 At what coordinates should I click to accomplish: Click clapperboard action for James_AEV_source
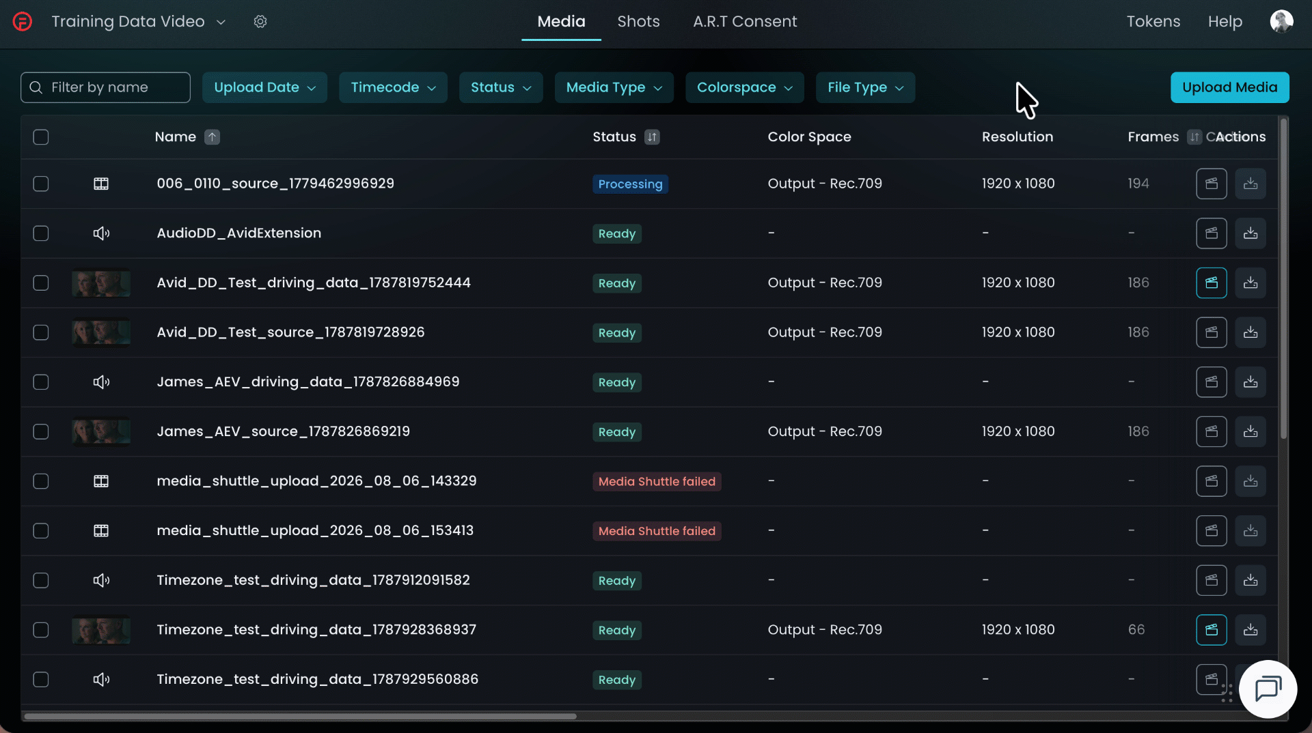[1212, 432]
